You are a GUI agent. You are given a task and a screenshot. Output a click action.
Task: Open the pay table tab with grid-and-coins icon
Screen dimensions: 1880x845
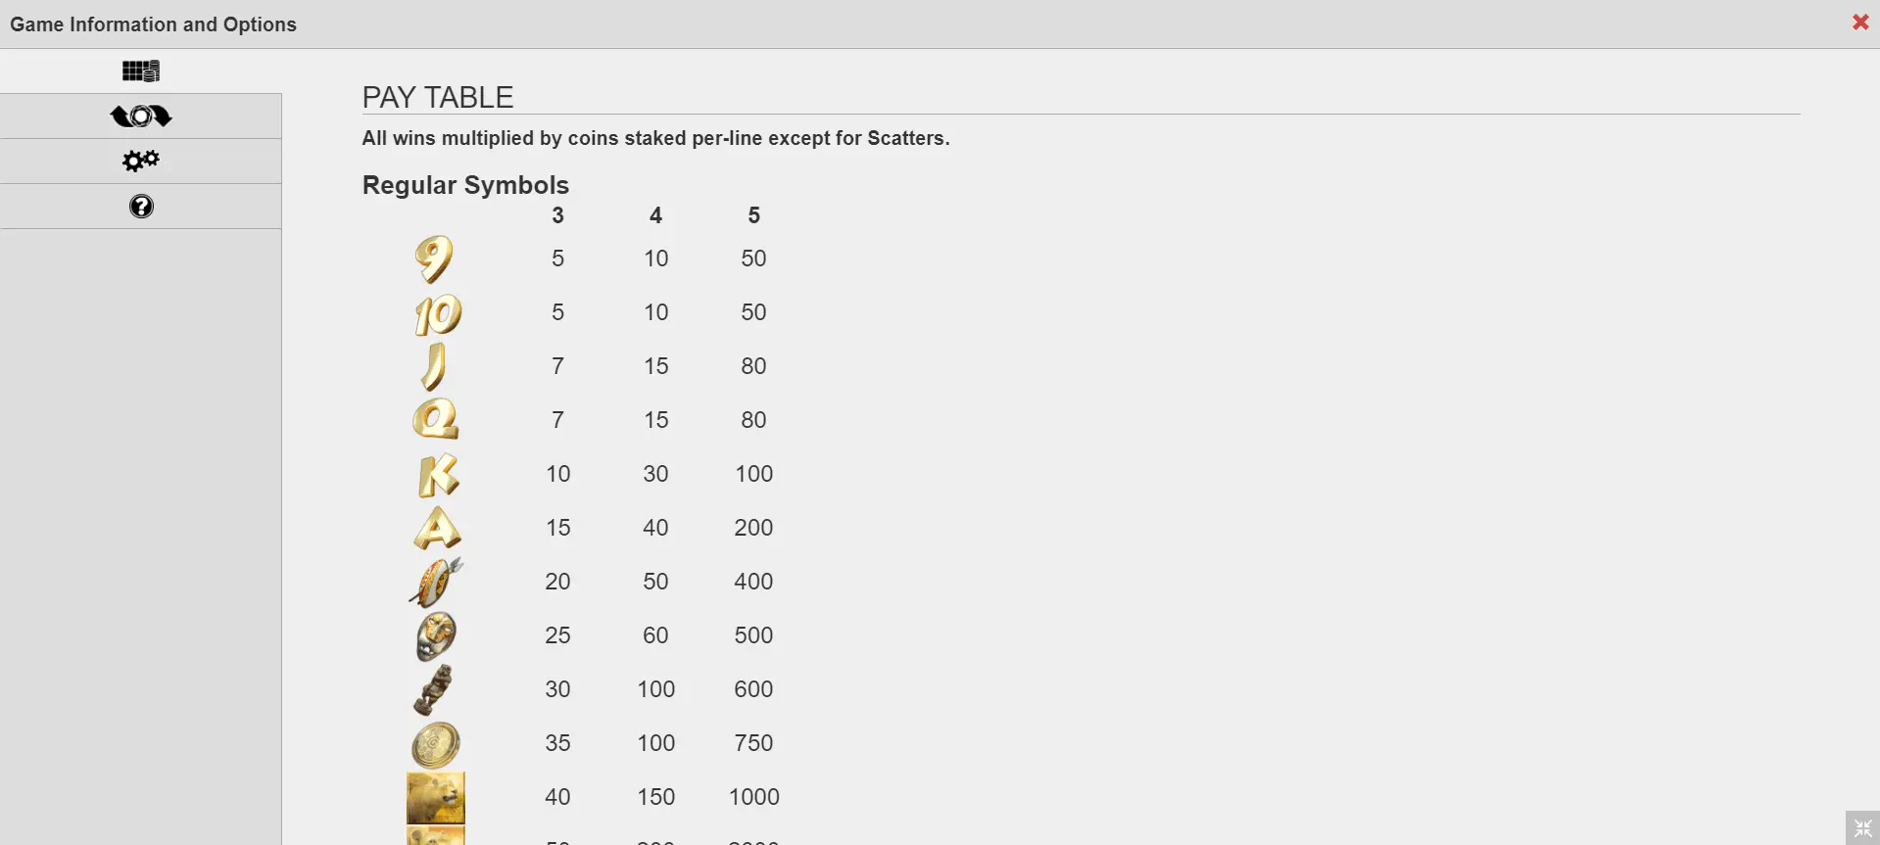(x=141, y=70)
